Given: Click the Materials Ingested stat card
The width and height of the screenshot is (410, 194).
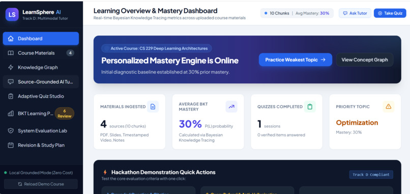Looking at the screenshot, I should pos(129,122).
